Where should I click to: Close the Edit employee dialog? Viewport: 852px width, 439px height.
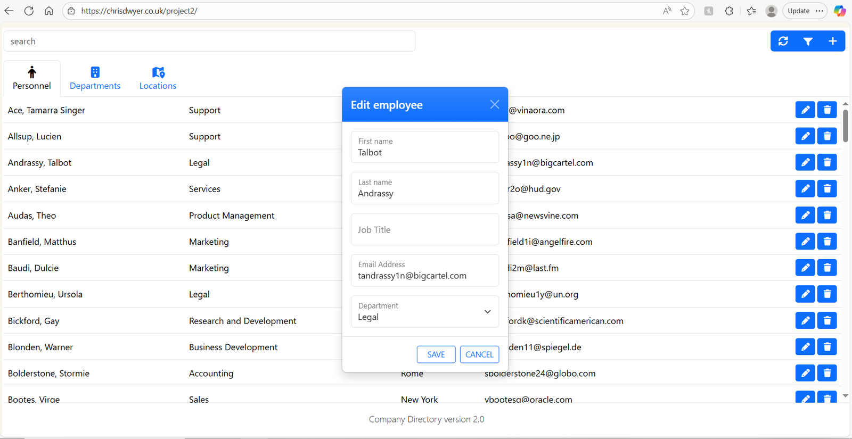pyautogui.click(x=495, y=104)
